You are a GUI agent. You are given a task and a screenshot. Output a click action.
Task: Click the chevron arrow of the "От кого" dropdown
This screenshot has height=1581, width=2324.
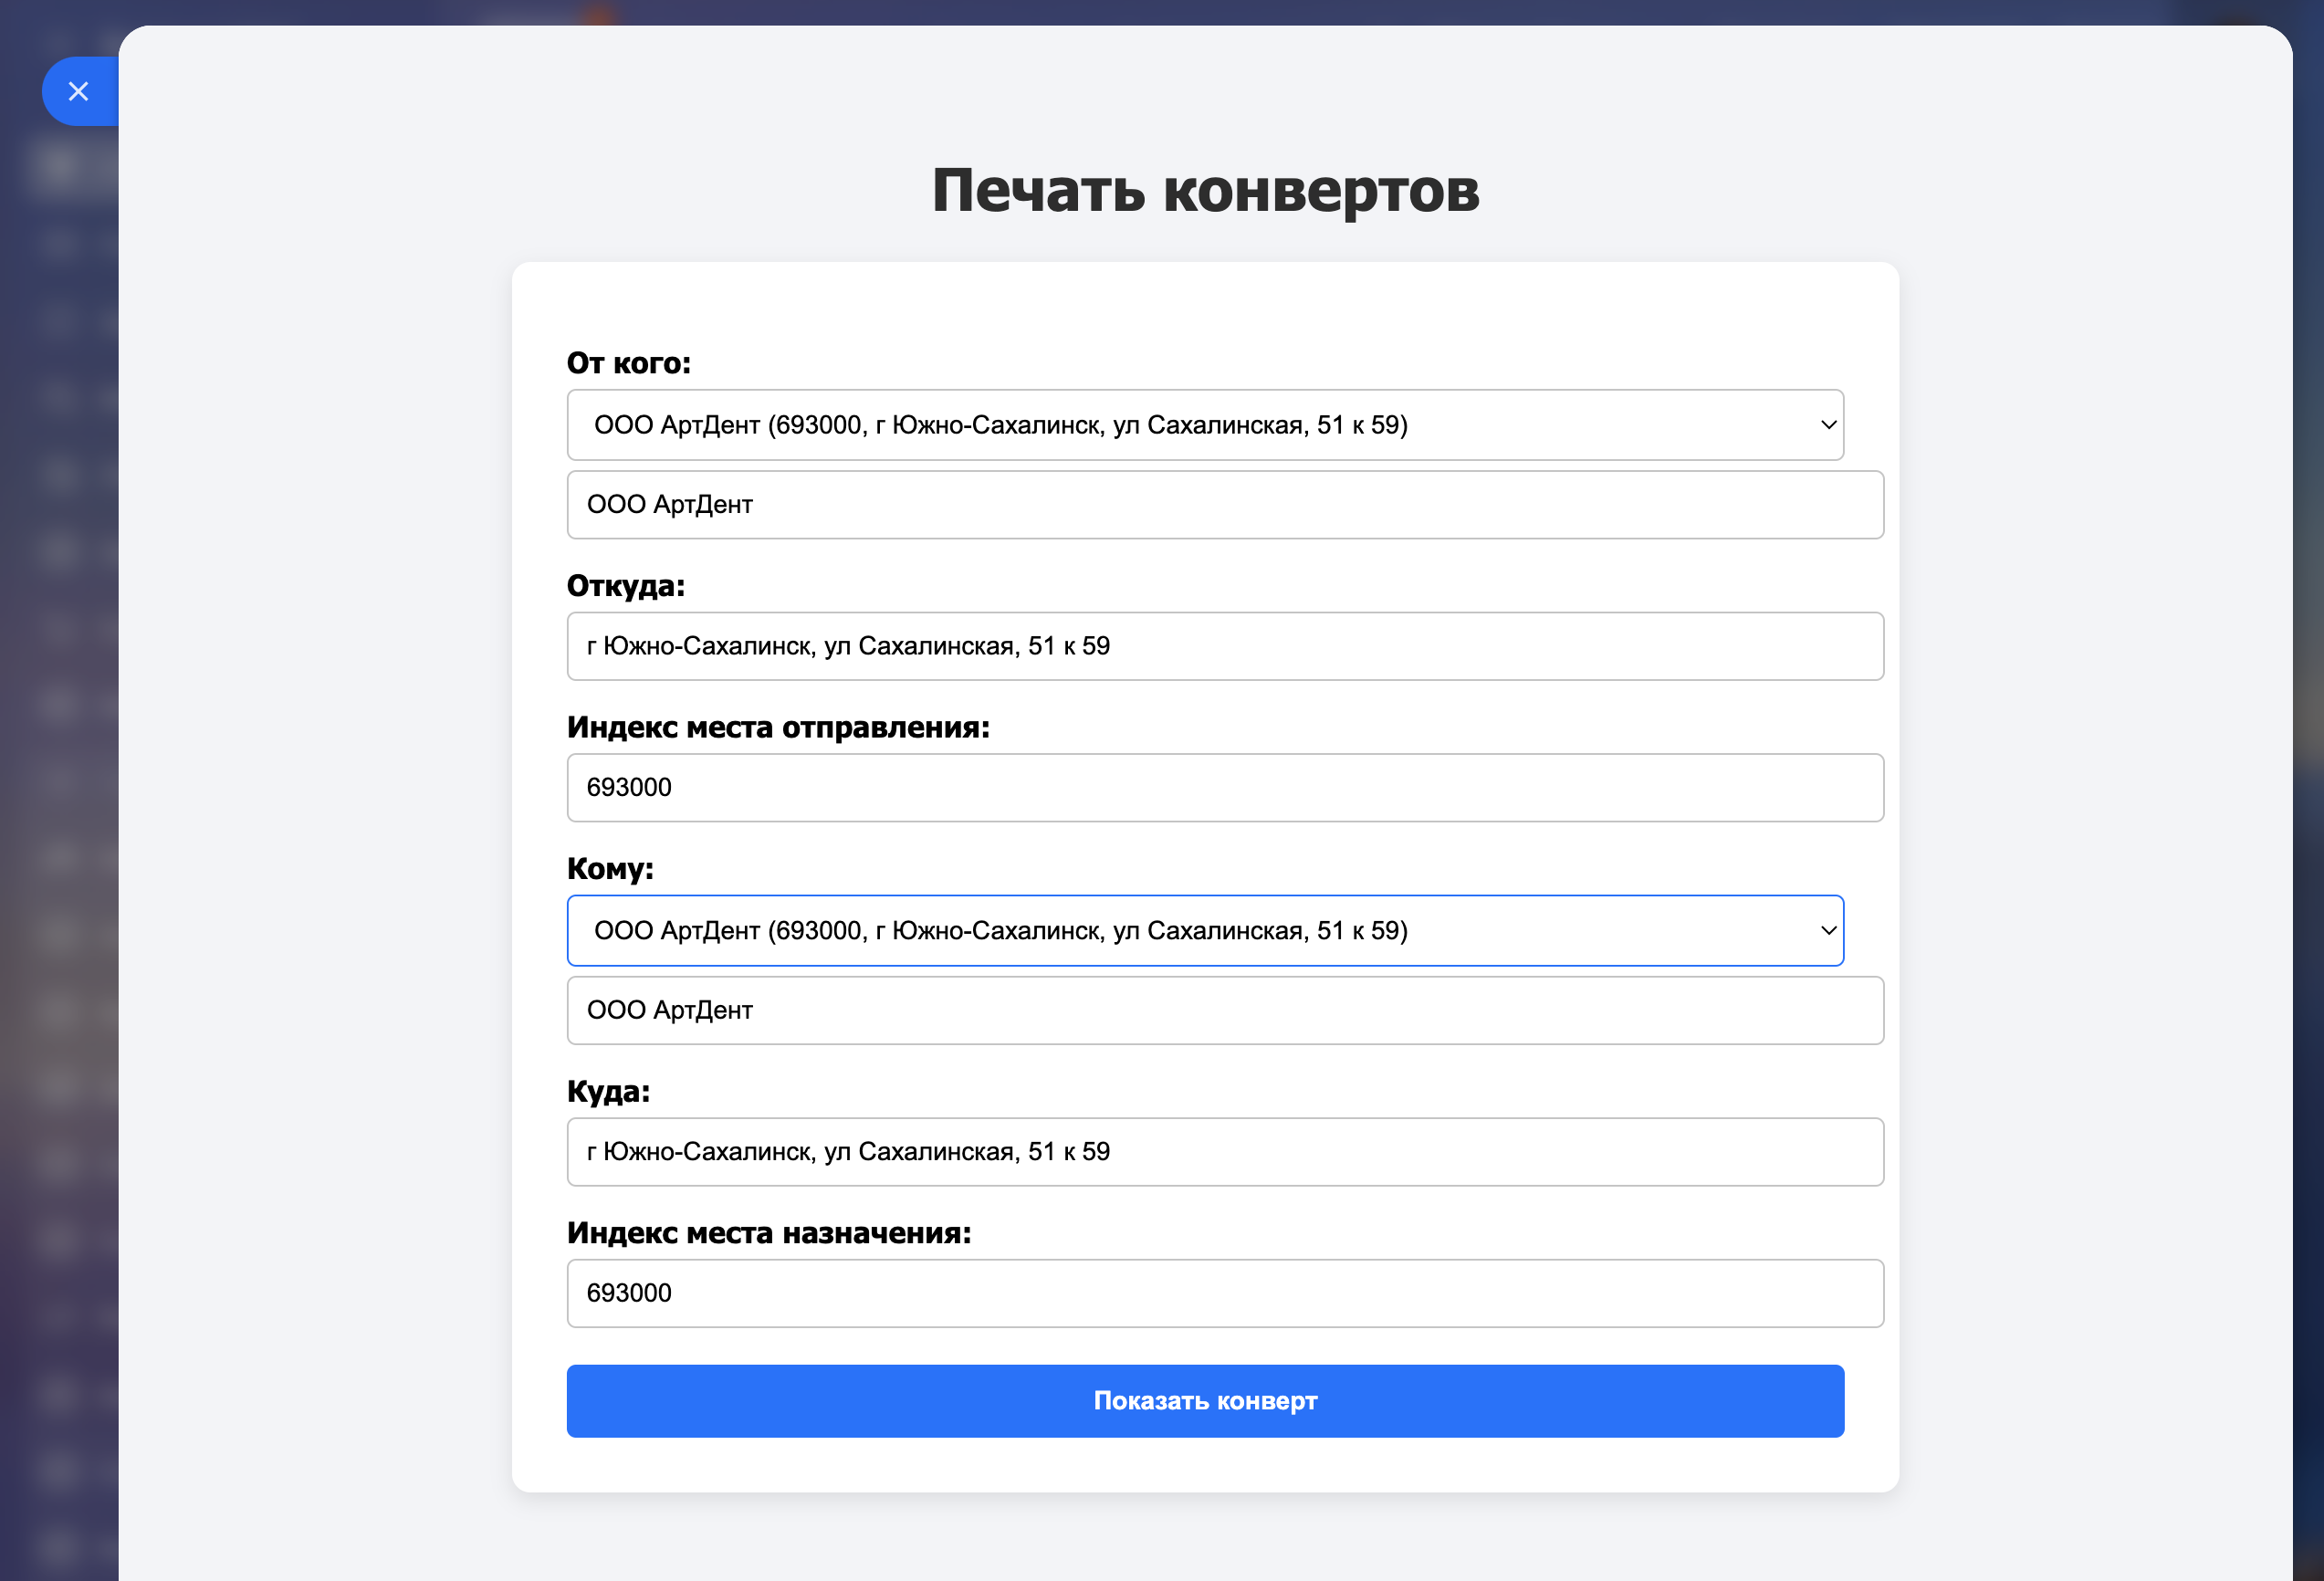click(1828, 425)
